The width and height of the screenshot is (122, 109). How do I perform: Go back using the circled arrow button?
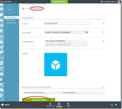click(x=10, y=10)
